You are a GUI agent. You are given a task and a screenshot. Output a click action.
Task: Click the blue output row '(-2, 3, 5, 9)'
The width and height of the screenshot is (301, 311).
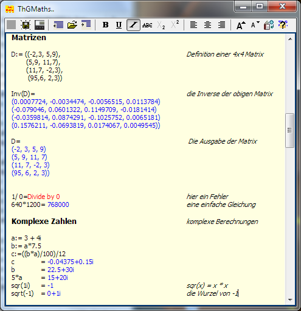(29, 149)
